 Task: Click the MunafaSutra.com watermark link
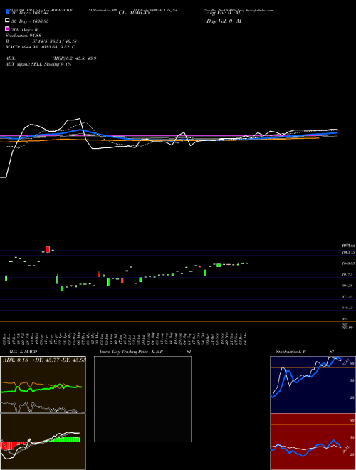click(x=259, y=10)
